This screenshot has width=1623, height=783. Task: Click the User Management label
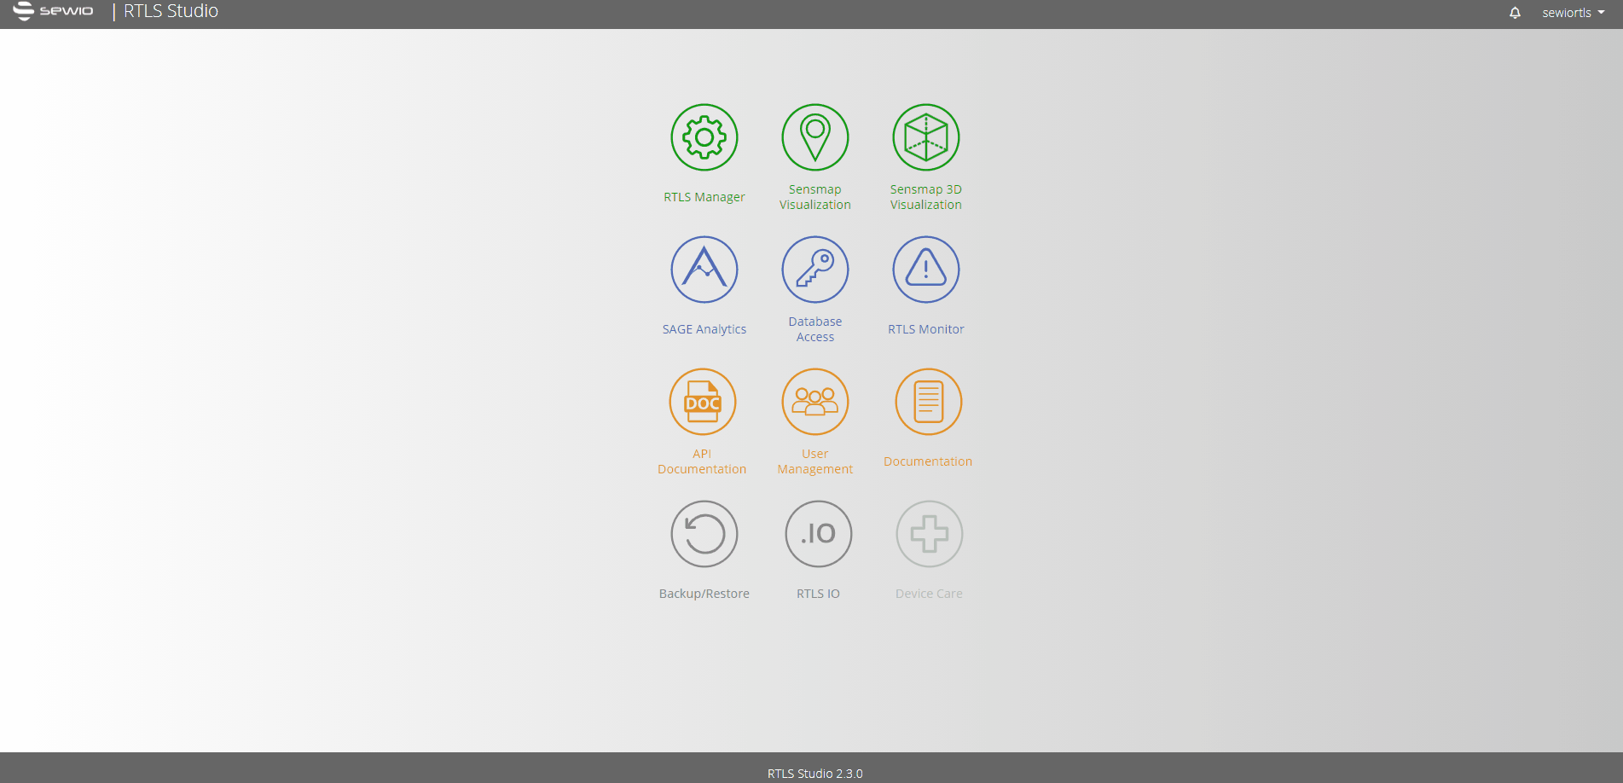pyautogui.click(x=815, y=461)
